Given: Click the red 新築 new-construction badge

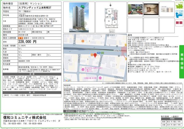Looking at the screenshot, I should coord(179,23).
